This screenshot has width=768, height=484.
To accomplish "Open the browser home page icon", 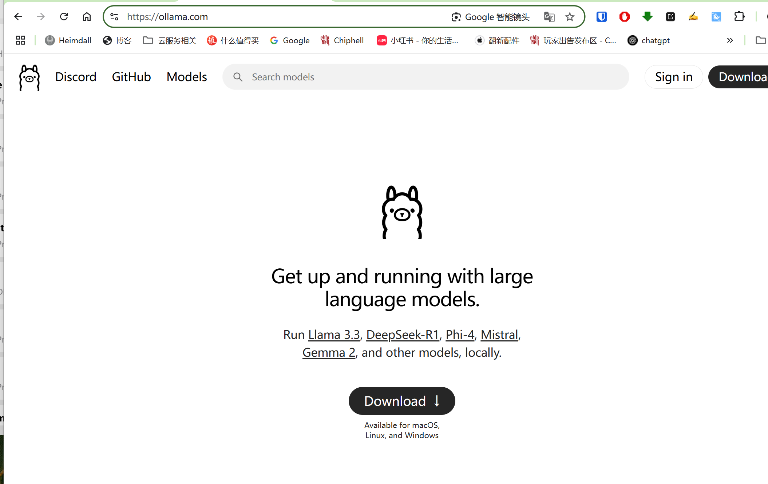I will (87, 17).
